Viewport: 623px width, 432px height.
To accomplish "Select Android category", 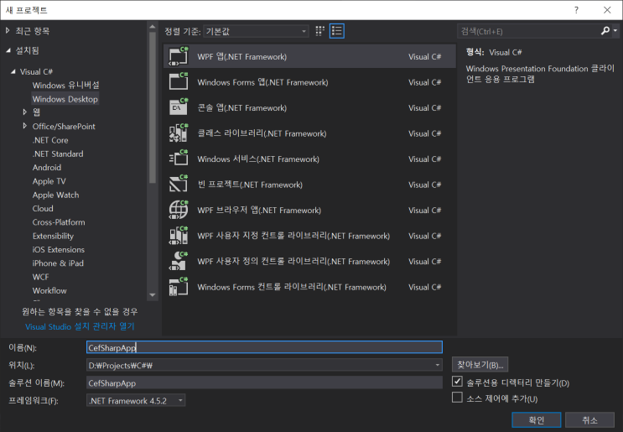I will click(x=47, y=167).
